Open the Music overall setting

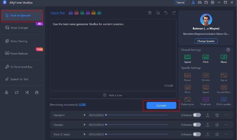pos(224,59)
